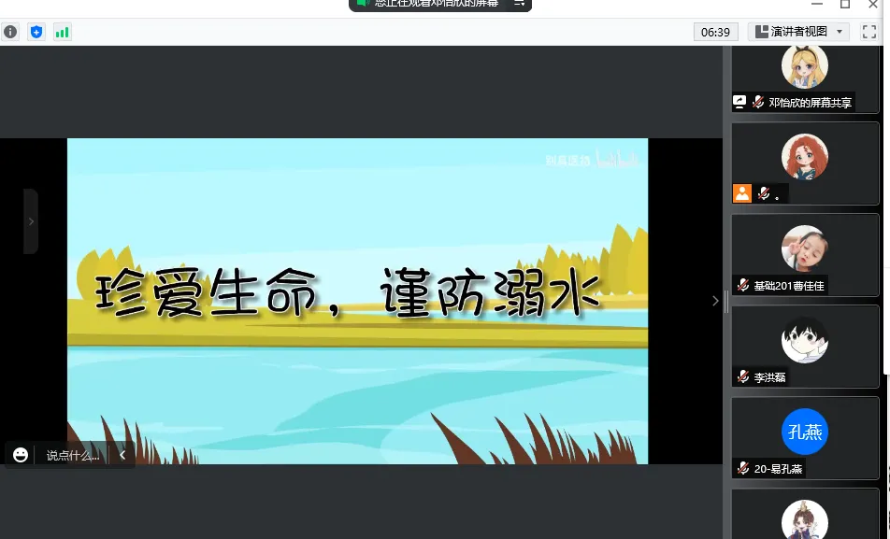Click muted mic icon for 20-易孔燕
The height and width of the screenshot is (539, 890).
[743, 468]
